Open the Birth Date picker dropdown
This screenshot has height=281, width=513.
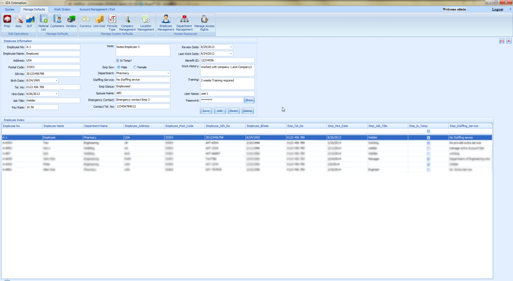56,80
